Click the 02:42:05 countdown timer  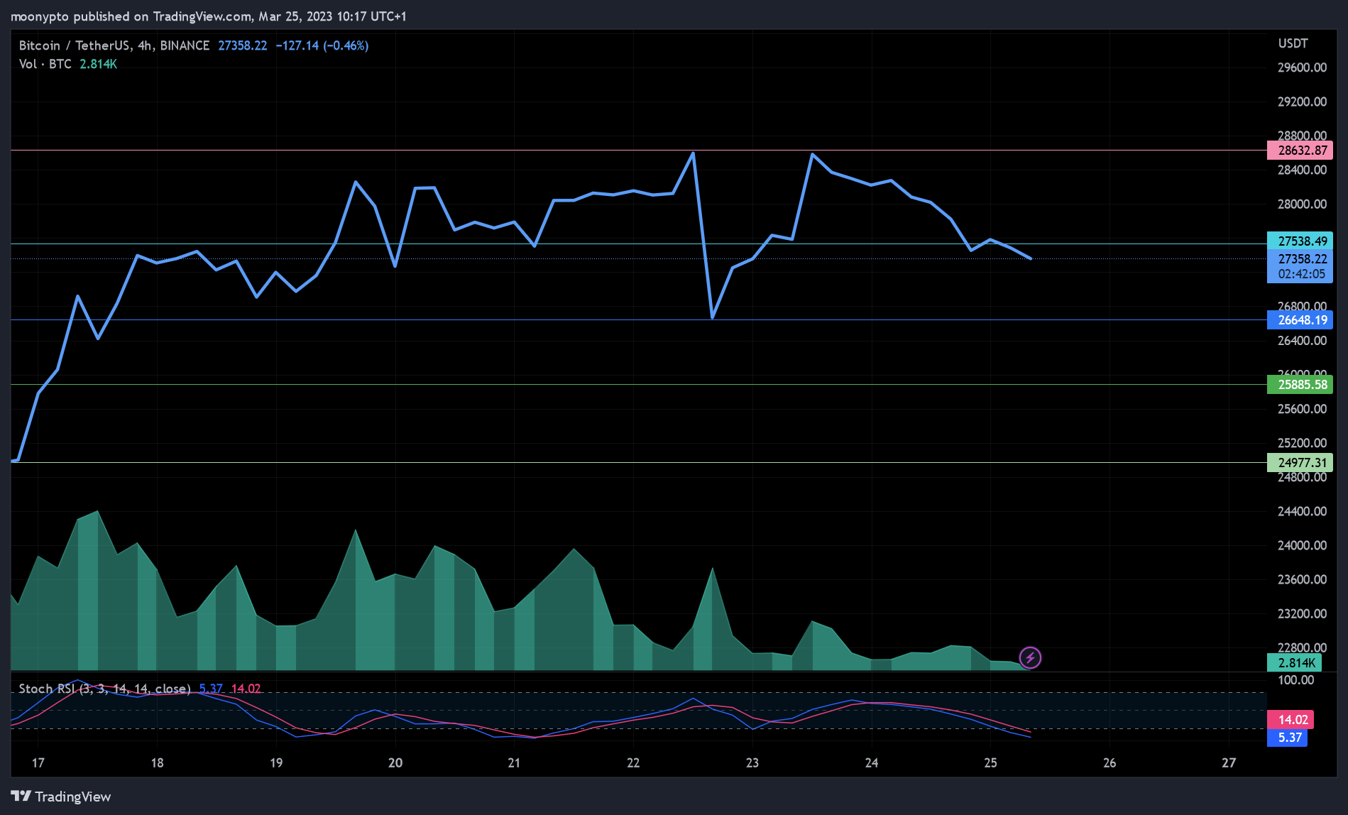(1300, 275)
